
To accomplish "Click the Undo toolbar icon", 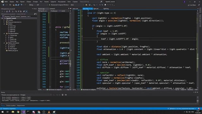I will 21,5.
